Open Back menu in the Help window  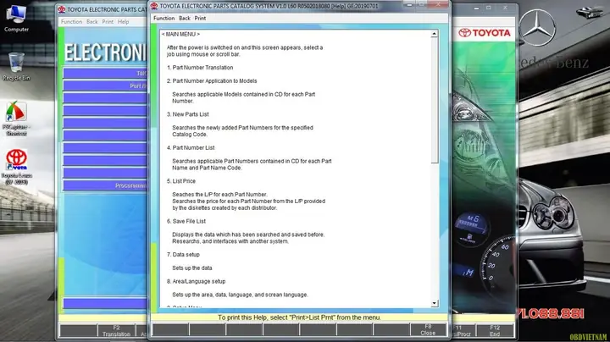[x=185, y=19]
